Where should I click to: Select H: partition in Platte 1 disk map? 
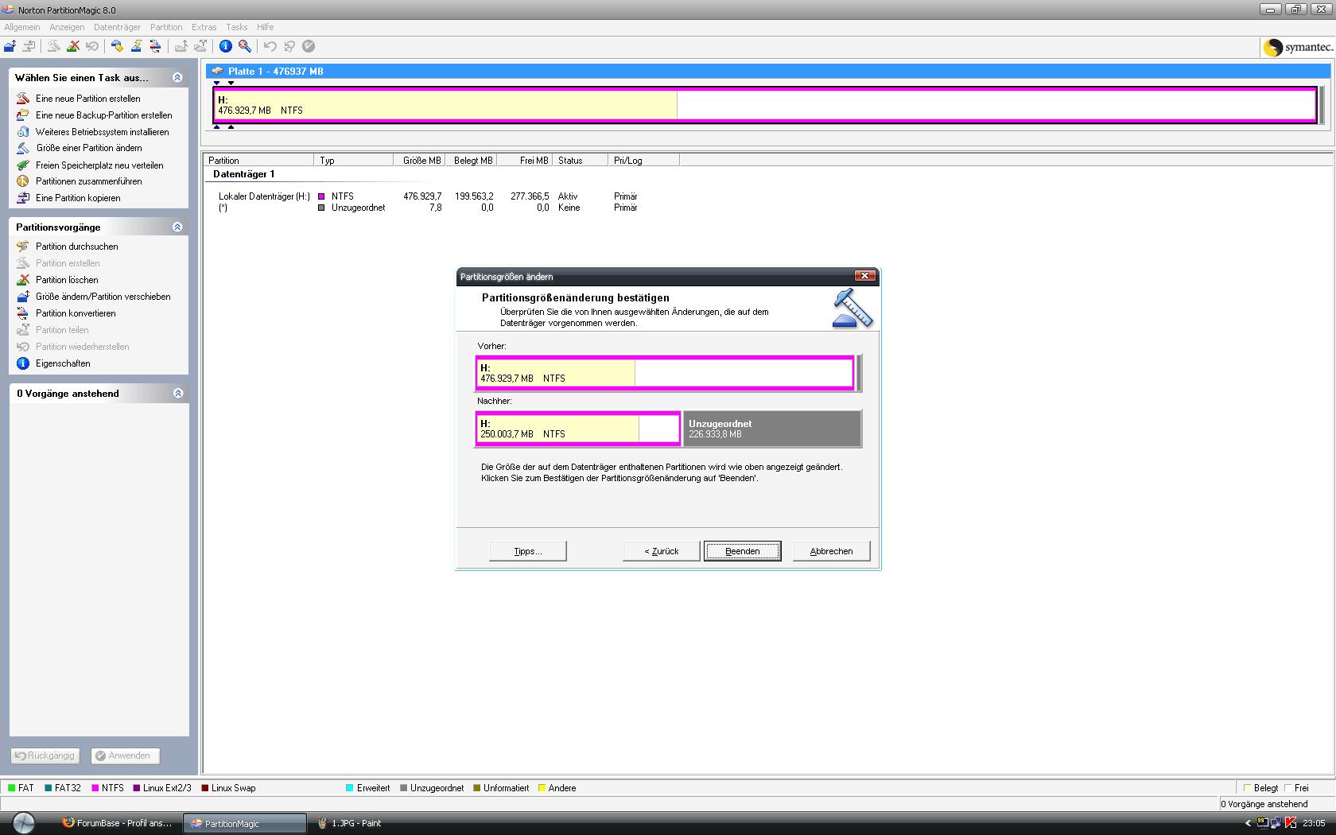765,105
